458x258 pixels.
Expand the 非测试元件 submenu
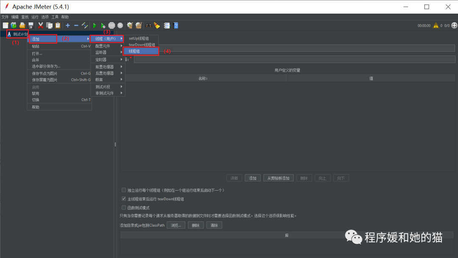(107, 93)
